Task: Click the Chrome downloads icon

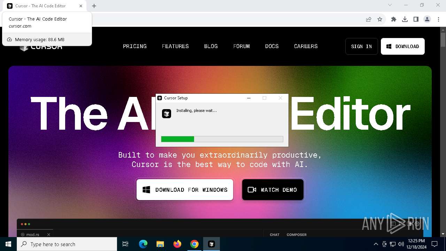Action: (x=405, y=19)
